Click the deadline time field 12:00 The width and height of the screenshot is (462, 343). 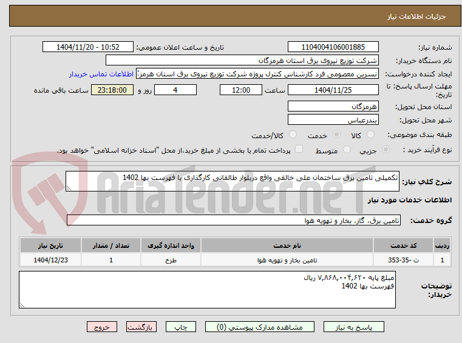tap(241, 90)
